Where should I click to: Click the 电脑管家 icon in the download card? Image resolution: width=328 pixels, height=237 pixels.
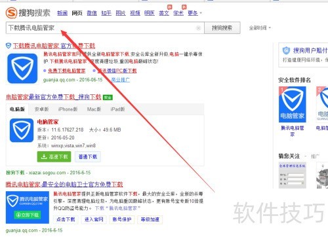22,130
